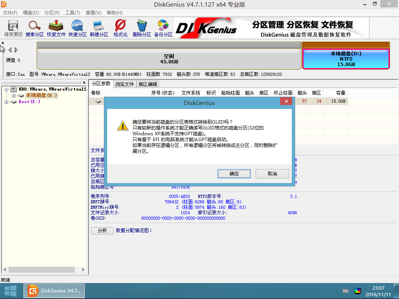This screenshot has height=299, width=399.
Task: Click the keyboard icon in system tray
Action: 346,290
